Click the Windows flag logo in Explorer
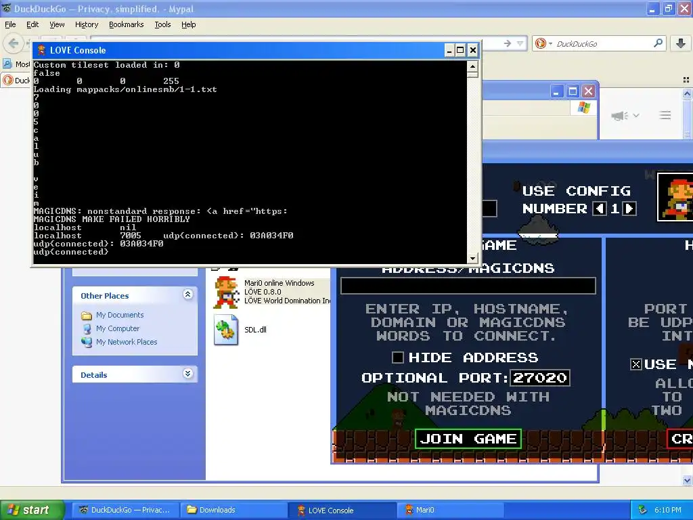The height and width of the screenshot is (520, 693). coord(583,108)
